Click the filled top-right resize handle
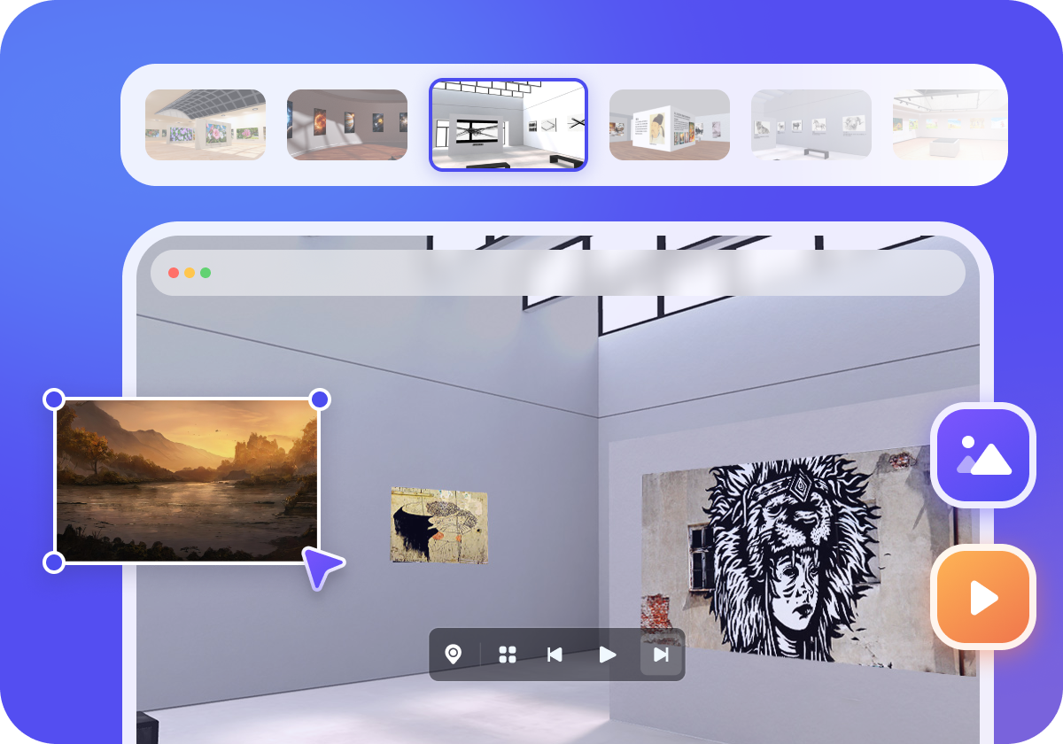 tap(320, 399)
